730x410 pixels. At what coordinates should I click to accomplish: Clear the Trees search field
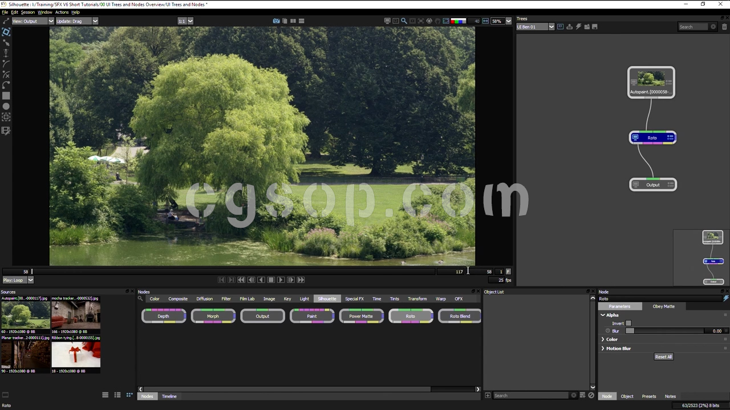pos(713,27)
